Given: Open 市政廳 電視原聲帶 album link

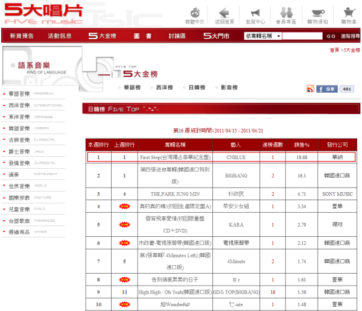Looking at the screenshot, I should 175,243.
